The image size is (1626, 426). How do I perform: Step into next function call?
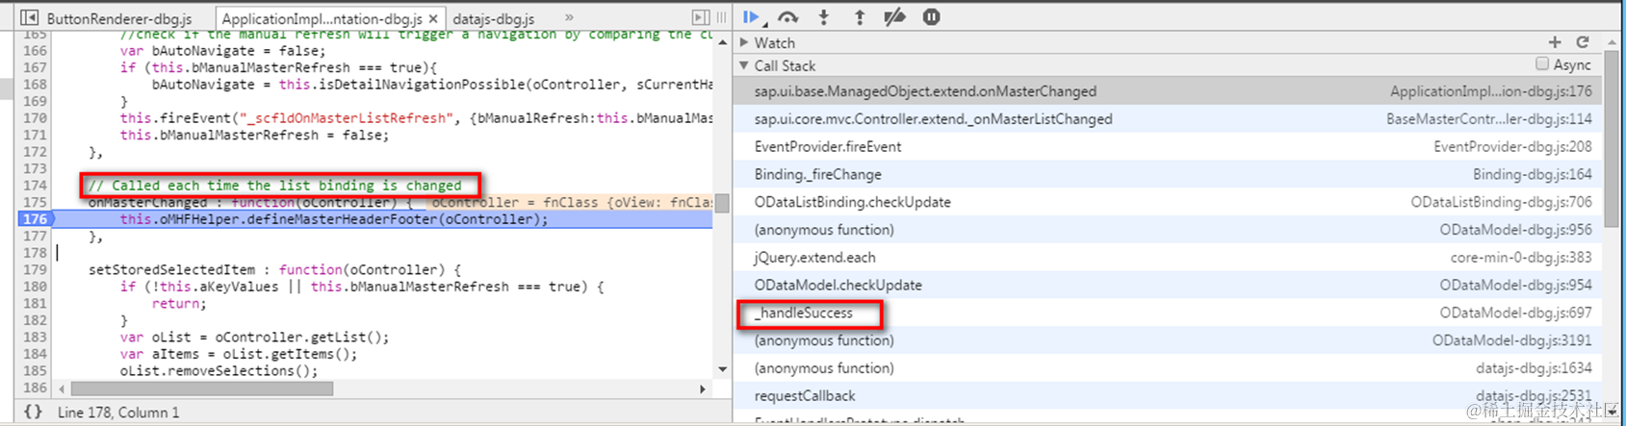click(824, 17)
